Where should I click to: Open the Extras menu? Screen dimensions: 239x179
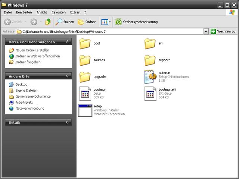tap(75, 12)
